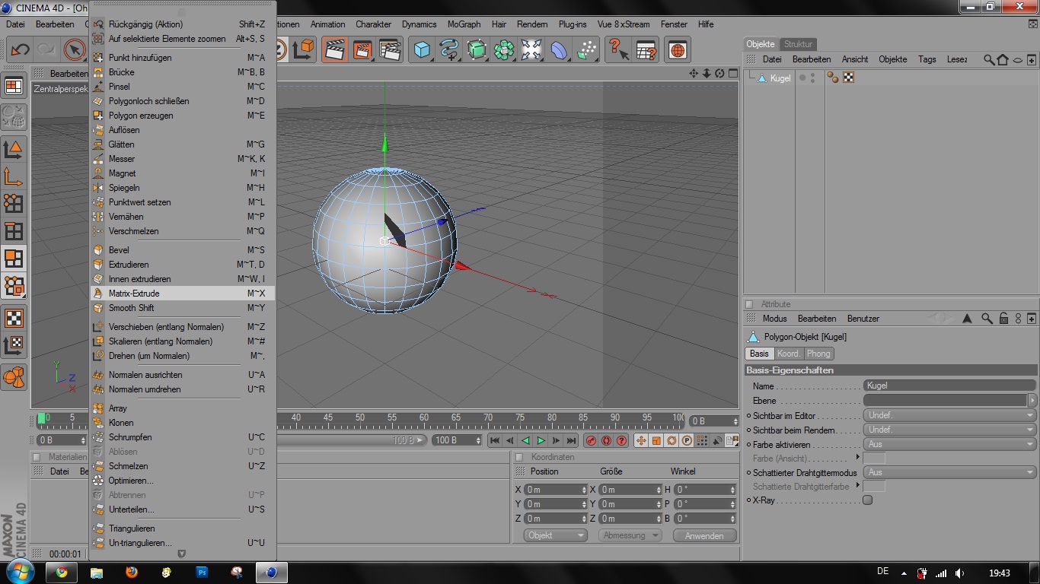
Task: Toggle scale keyframe recording icon
Action: pyautogui.click(x=656, y=440)
